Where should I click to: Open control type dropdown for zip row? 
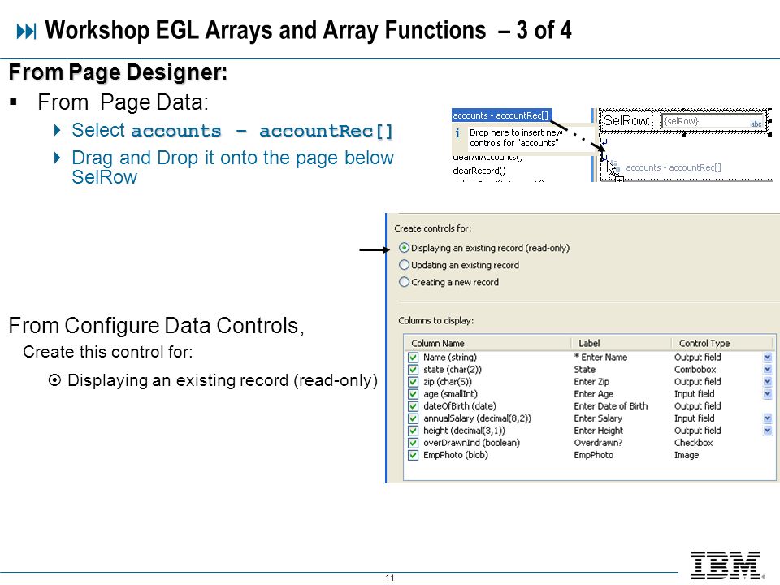tap(768, 382)
